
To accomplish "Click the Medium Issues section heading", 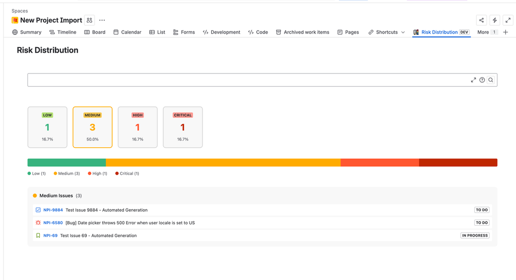I will tap(56, 196).
